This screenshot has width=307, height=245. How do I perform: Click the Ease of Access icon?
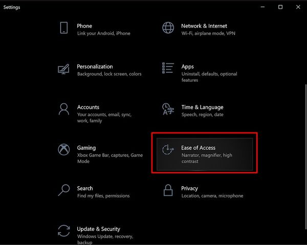coord(168,150)
